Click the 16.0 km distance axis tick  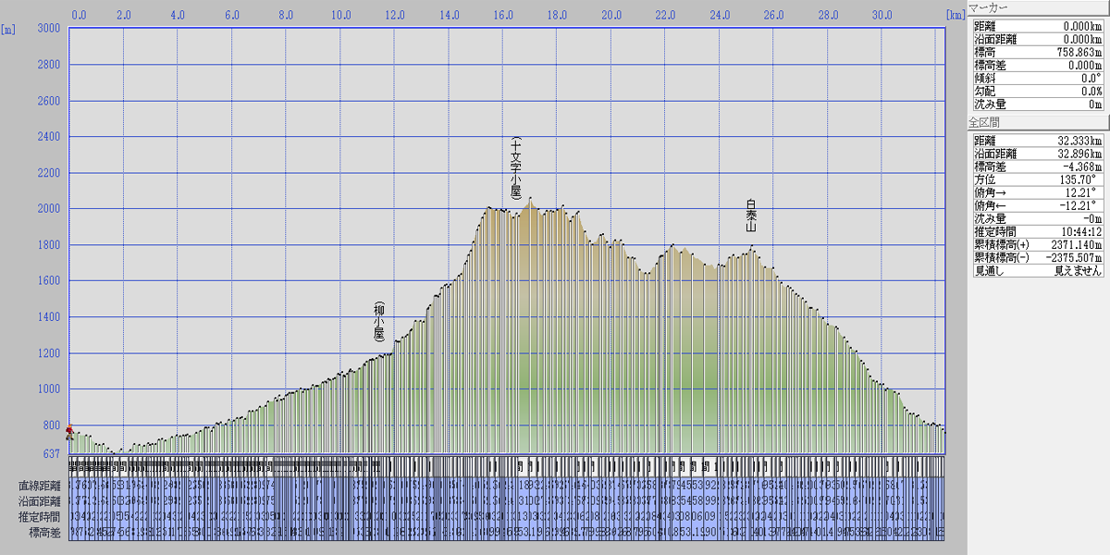(x=502, y=15)
